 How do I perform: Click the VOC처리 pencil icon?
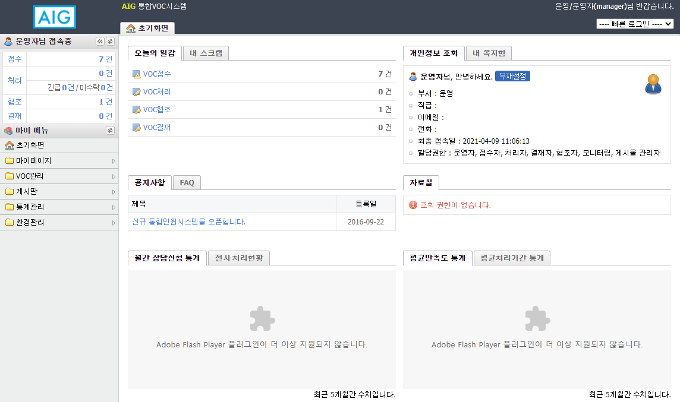(137, 92)
